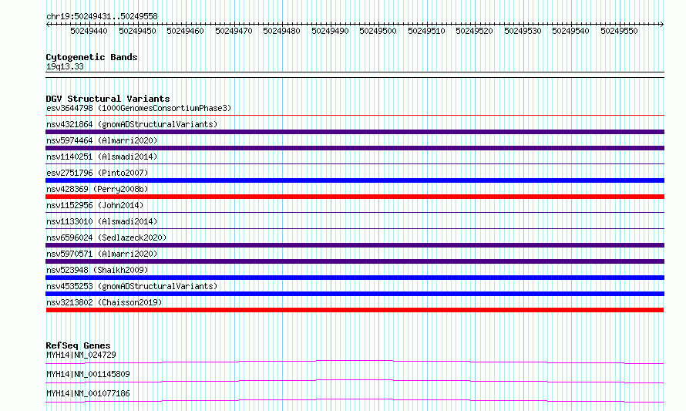Open the nsv3213802 (Chaisson2019) label

point(104,302)
